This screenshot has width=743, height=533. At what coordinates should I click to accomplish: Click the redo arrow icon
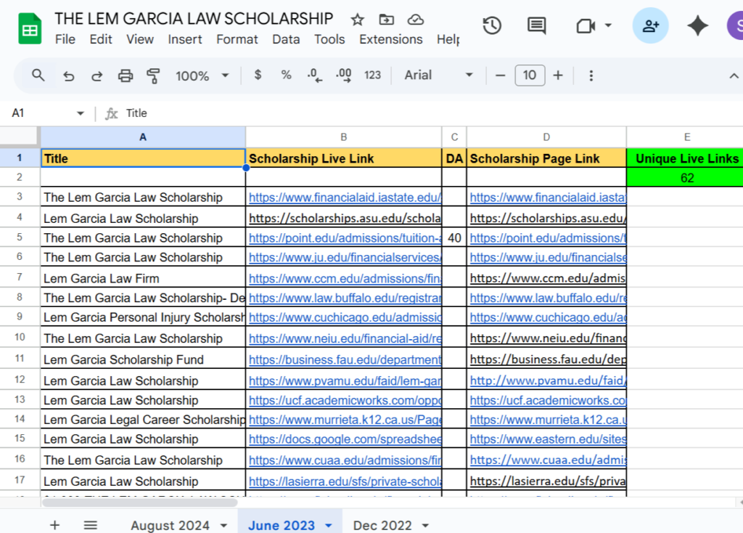coord(97,76)
